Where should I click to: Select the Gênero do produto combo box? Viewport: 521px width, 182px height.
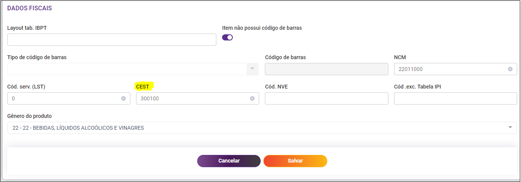click(262, 128)
